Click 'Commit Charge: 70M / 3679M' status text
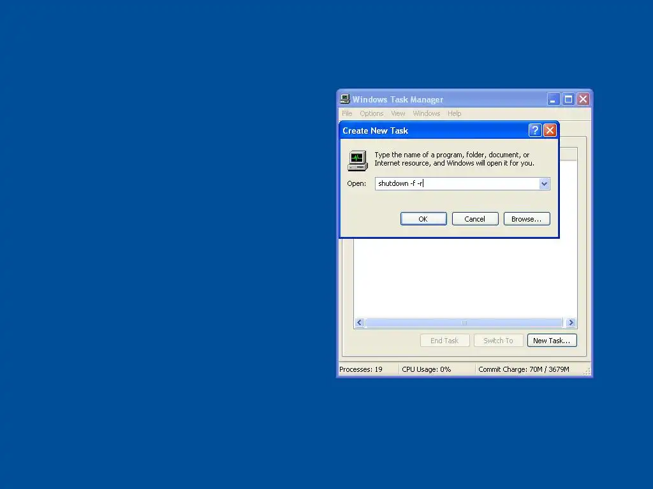653x489 pixels. [x=524, y=369]
